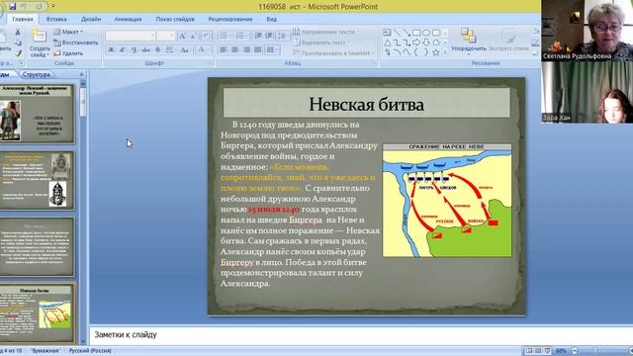Click the decrease indent icon
This screenshot has width=633, height=356.
tap(258, 36)
